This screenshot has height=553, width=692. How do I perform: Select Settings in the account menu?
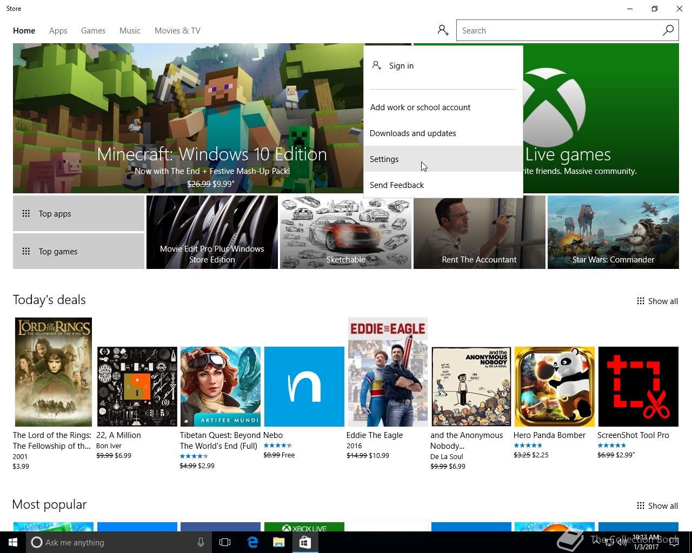pos(443,159)
